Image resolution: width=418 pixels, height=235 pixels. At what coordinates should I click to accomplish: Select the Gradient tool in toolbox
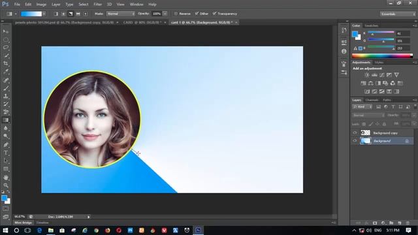coord(6,120)
